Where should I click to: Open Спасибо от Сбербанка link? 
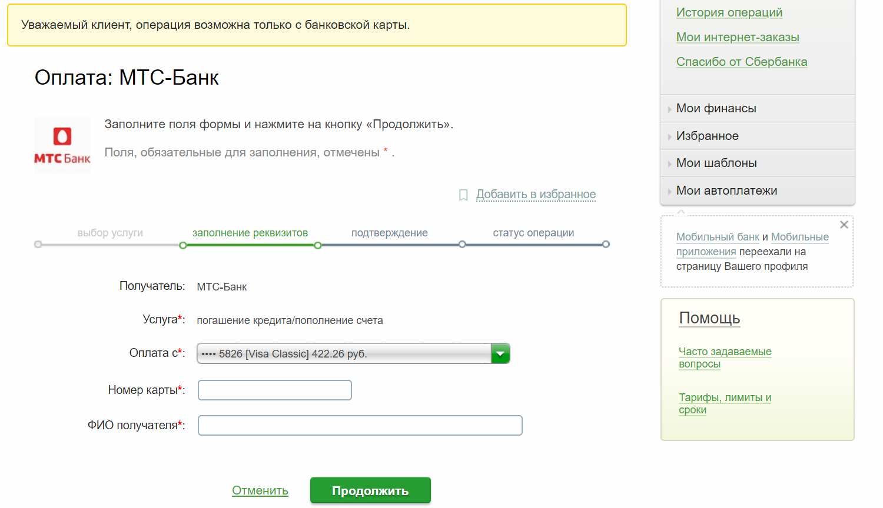(741, 62)
